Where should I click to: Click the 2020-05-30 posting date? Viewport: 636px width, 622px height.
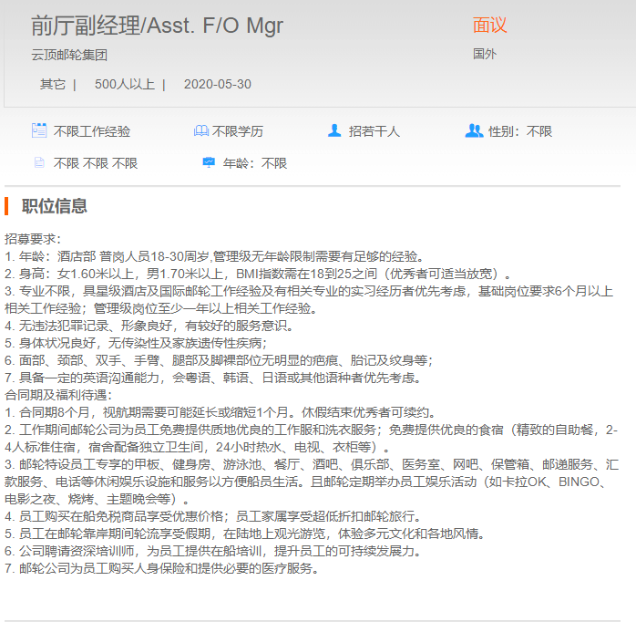point(217,84)
